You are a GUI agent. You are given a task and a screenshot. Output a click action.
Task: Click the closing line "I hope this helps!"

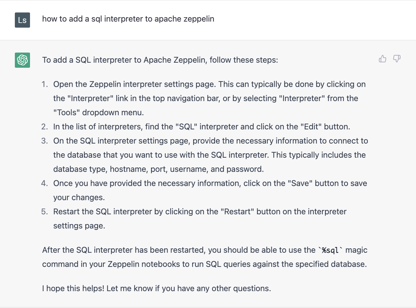click(x=156, y=288)
